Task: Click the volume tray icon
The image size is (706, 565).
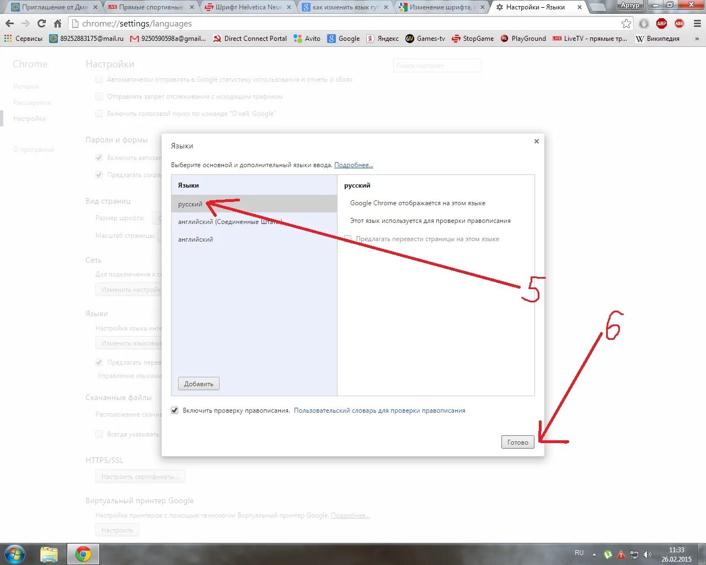Action: pyautogui.click(x=648, y=555)
